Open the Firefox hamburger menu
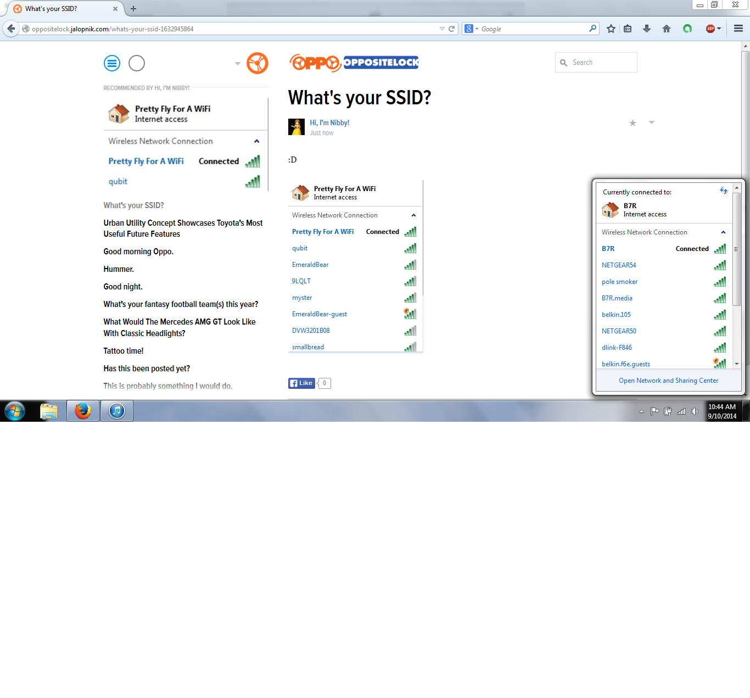 (738, 29)
